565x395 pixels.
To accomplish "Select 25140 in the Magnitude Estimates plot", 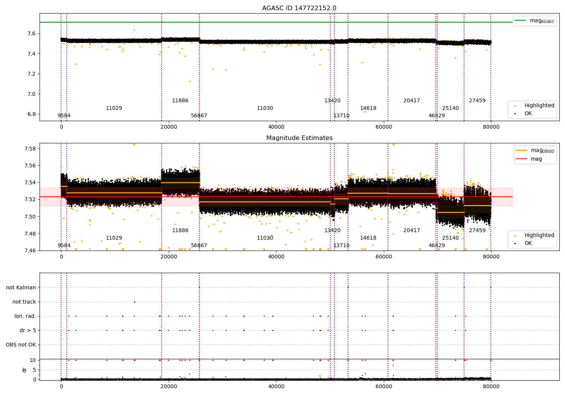I will coord(450,238).
